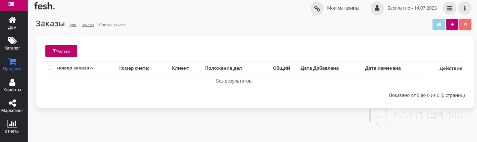Open the отчеты chart icon
Screen dimensions: 477x142
[12, 123]
